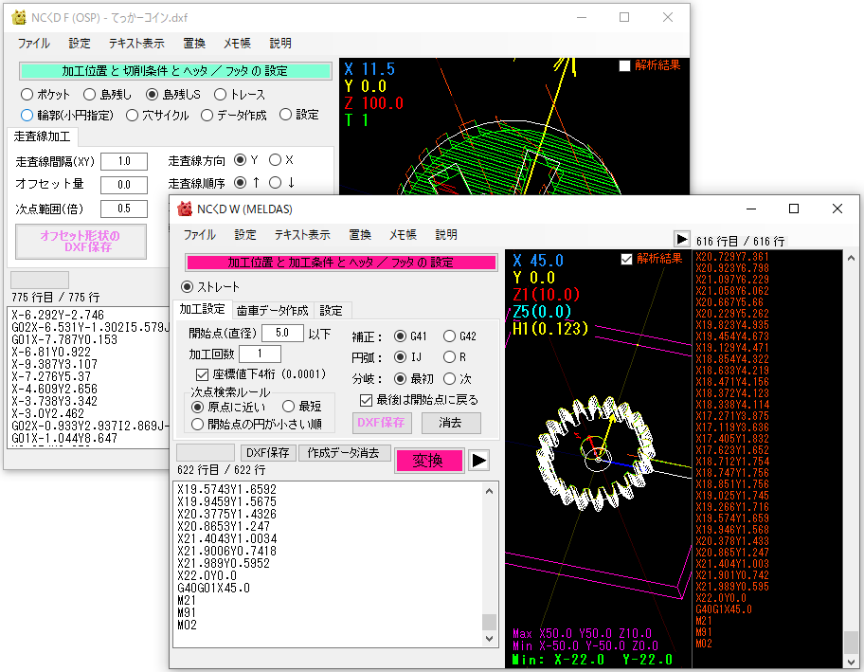Select 次 for 分岐 option

click(450, 379)
